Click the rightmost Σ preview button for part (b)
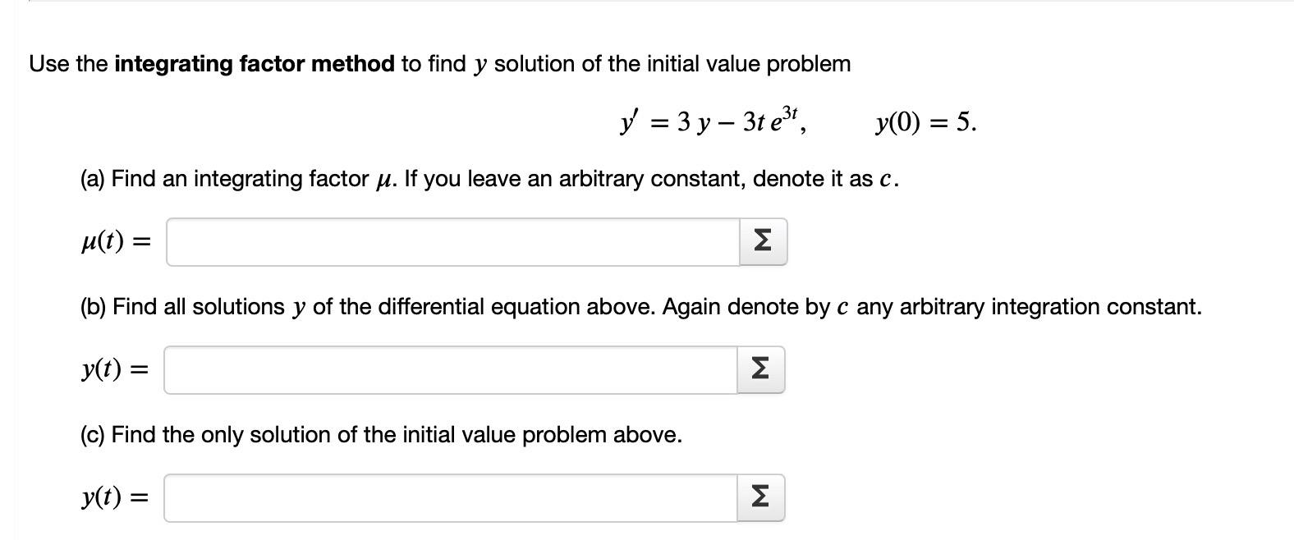1294x540 pixels. coord(761,369)
